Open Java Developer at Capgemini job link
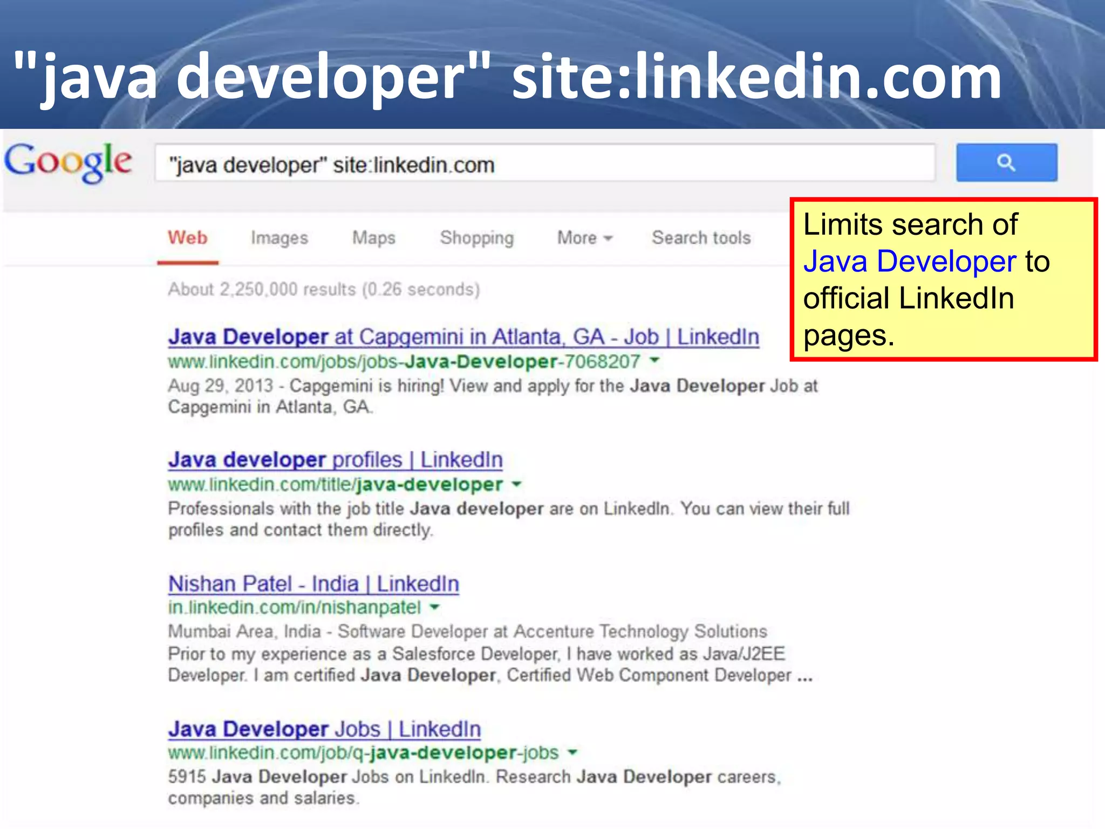1105x829 pixels. click(x=463, y=337)
